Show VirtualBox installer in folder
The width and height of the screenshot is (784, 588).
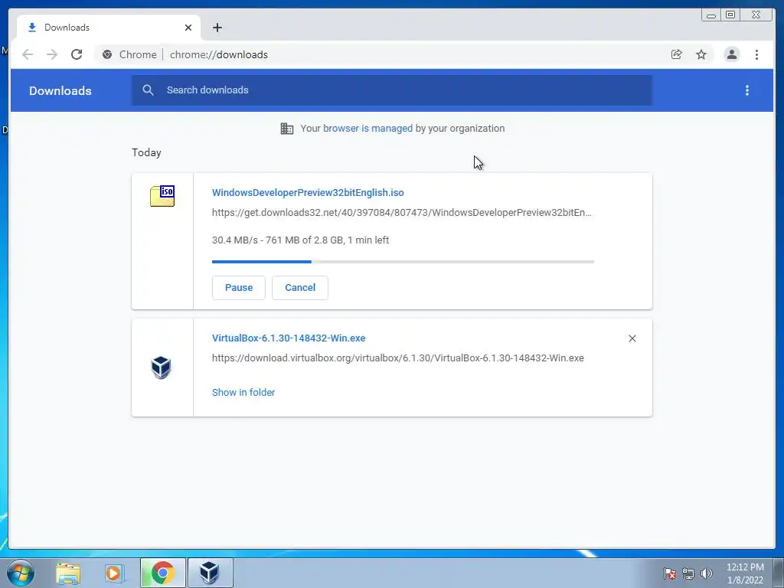[x=243, y=393]
